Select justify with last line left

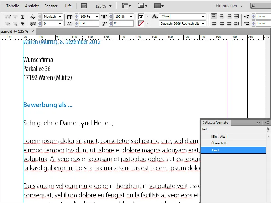(x=214, y=23)
